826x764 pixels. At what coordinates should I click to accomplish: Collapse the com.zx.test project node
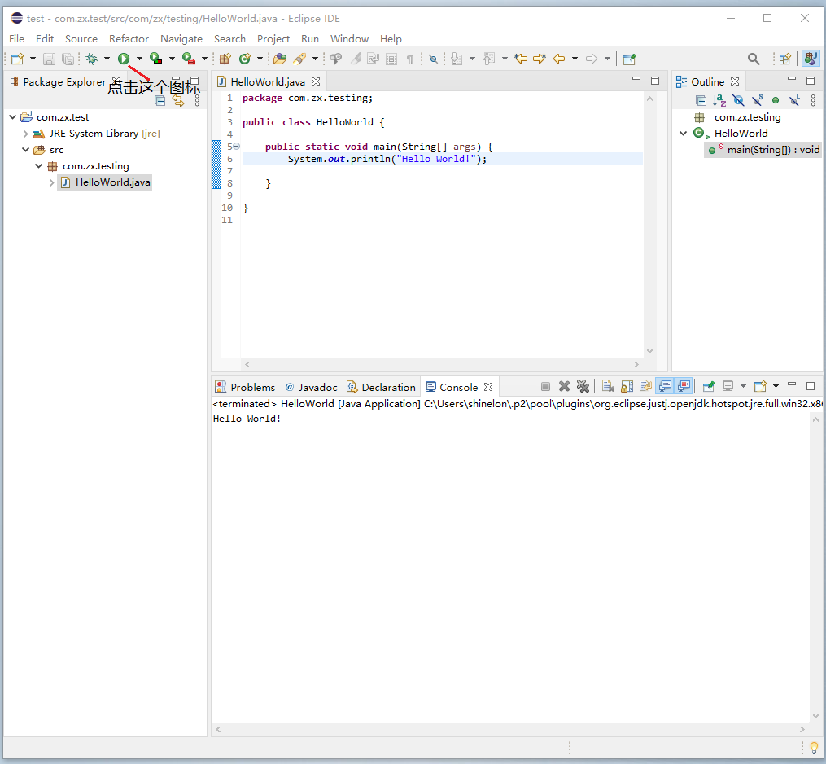13,117
